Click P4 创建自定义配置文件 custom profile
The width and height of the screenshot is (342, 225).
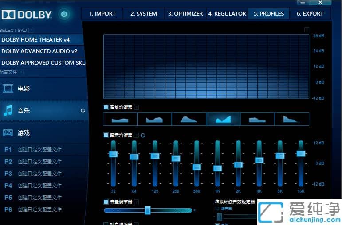pyautogui.click(x=33, y=186)
